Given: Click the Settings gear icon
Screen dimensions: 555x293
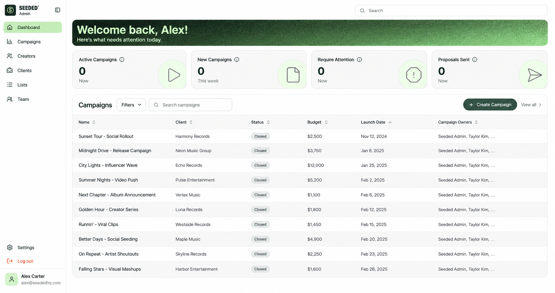Looking at the screenshot, I should 10,247.
